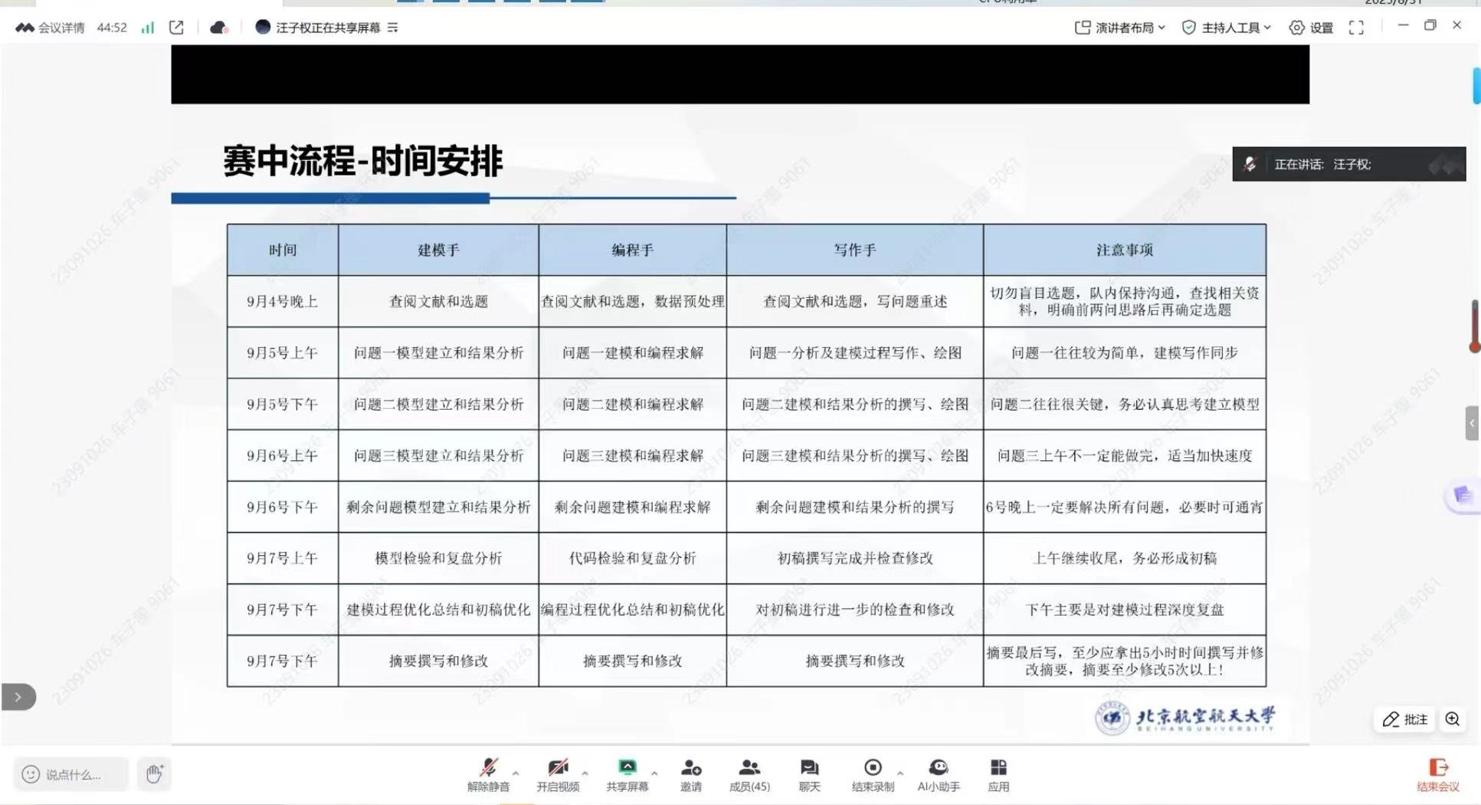Open the 主持人工具 host tools dropdown
The height and width of the screenshot is (805, 1481).
click(x=1228, y=28)
